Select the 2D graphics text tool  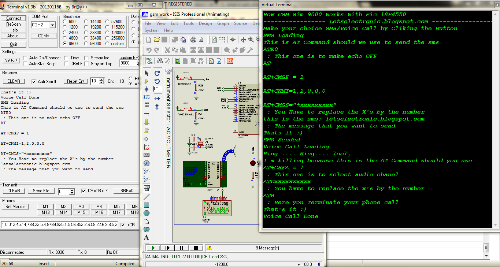(x=147, y=237)
